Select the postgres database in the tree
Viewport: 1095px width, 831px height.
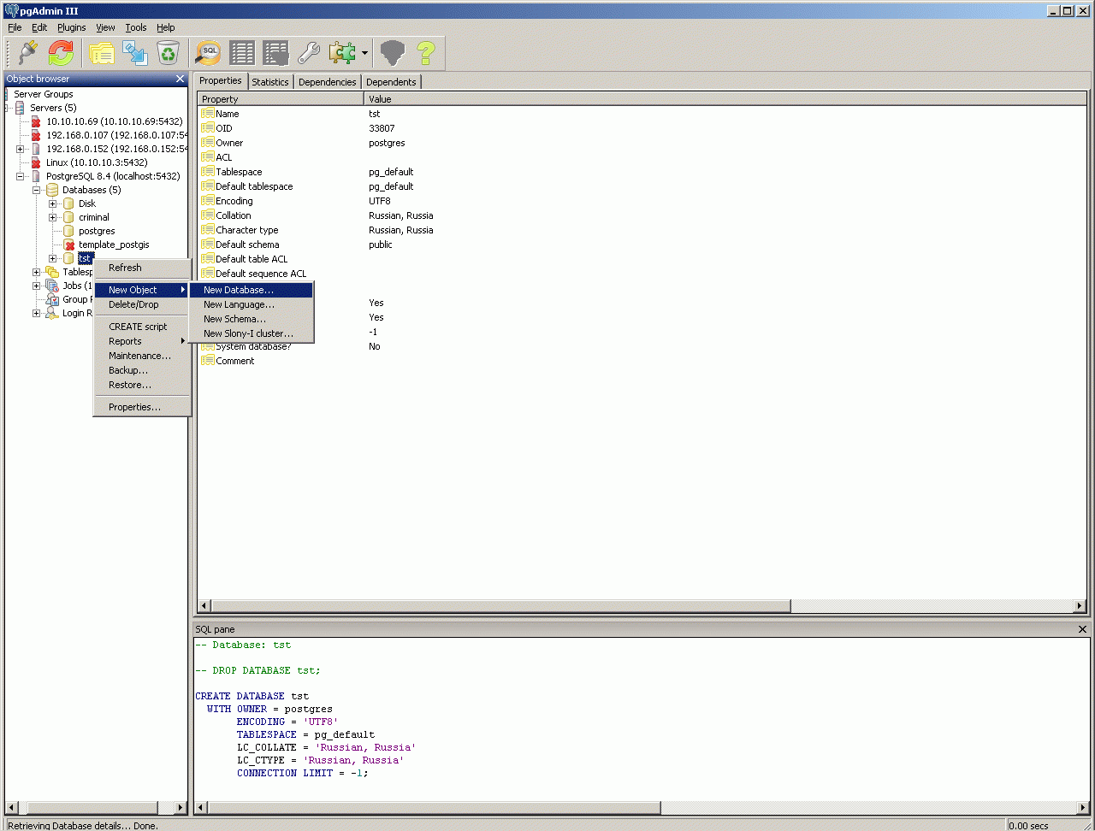[x=97, y=231]
